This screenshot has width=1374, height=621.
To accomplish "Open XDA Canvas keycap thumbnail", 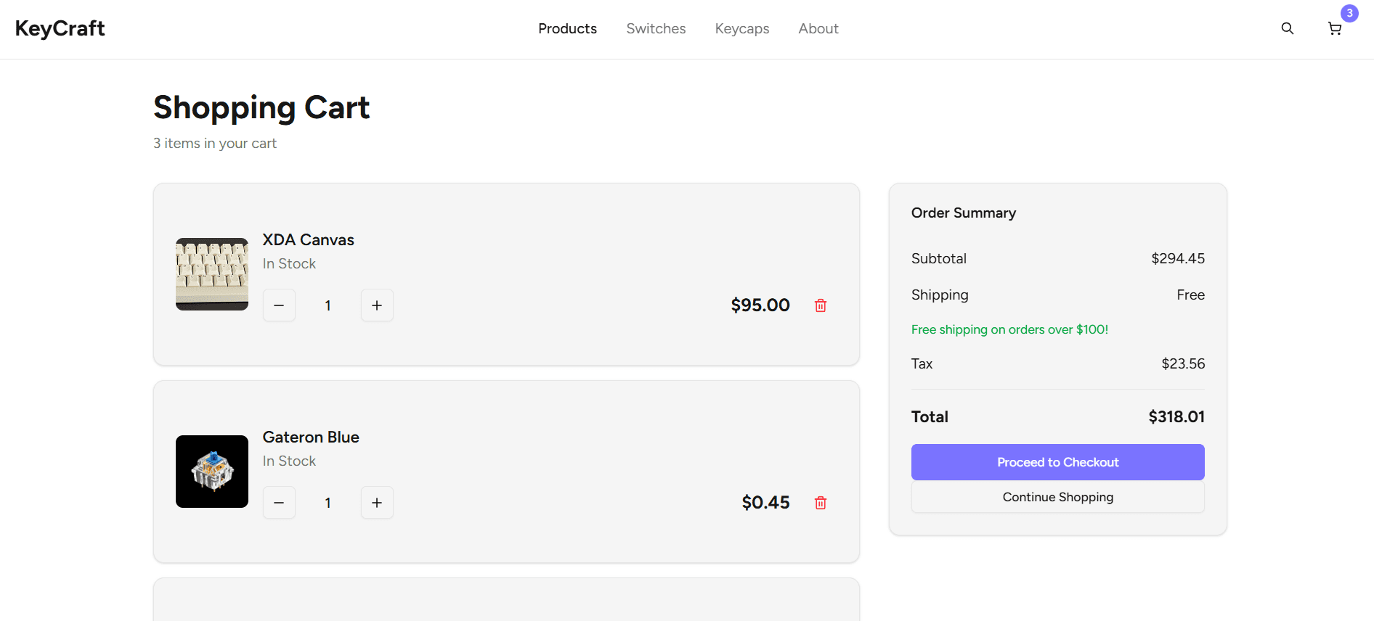I will click(212, 274).
